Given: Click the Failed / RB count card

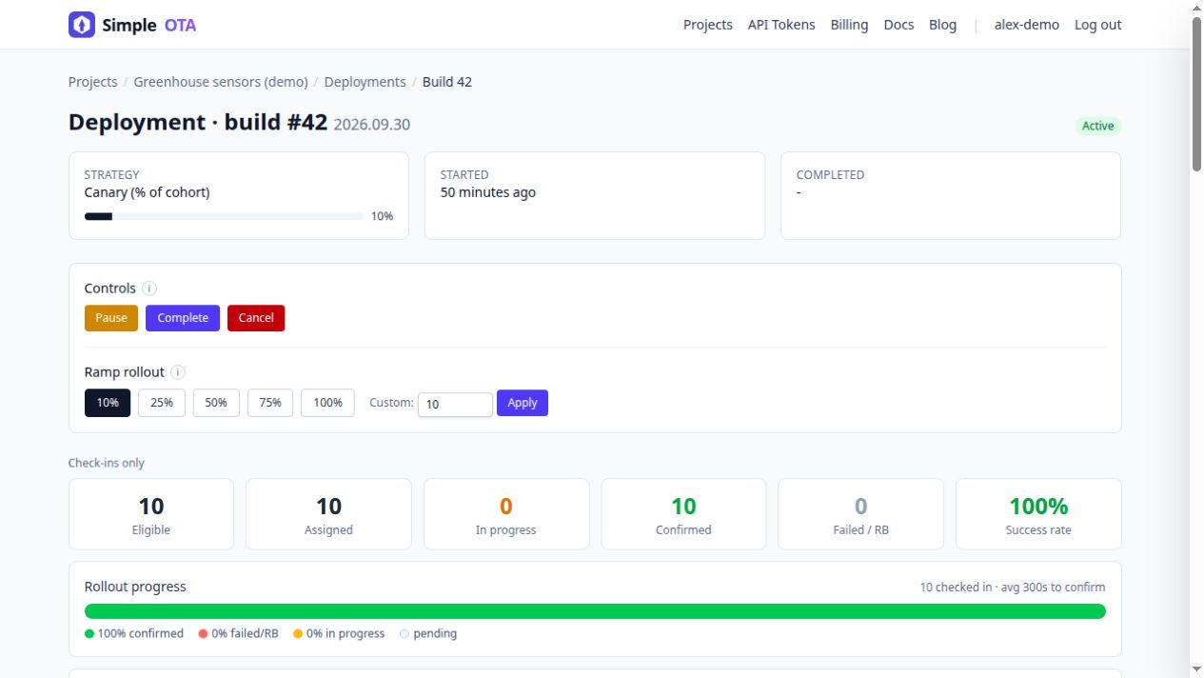Looking at the screenshot, I should [x=861, y=514].
